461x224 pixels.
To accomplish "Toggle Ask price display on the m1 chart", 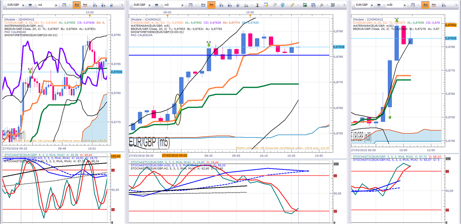I will point(85,5).
